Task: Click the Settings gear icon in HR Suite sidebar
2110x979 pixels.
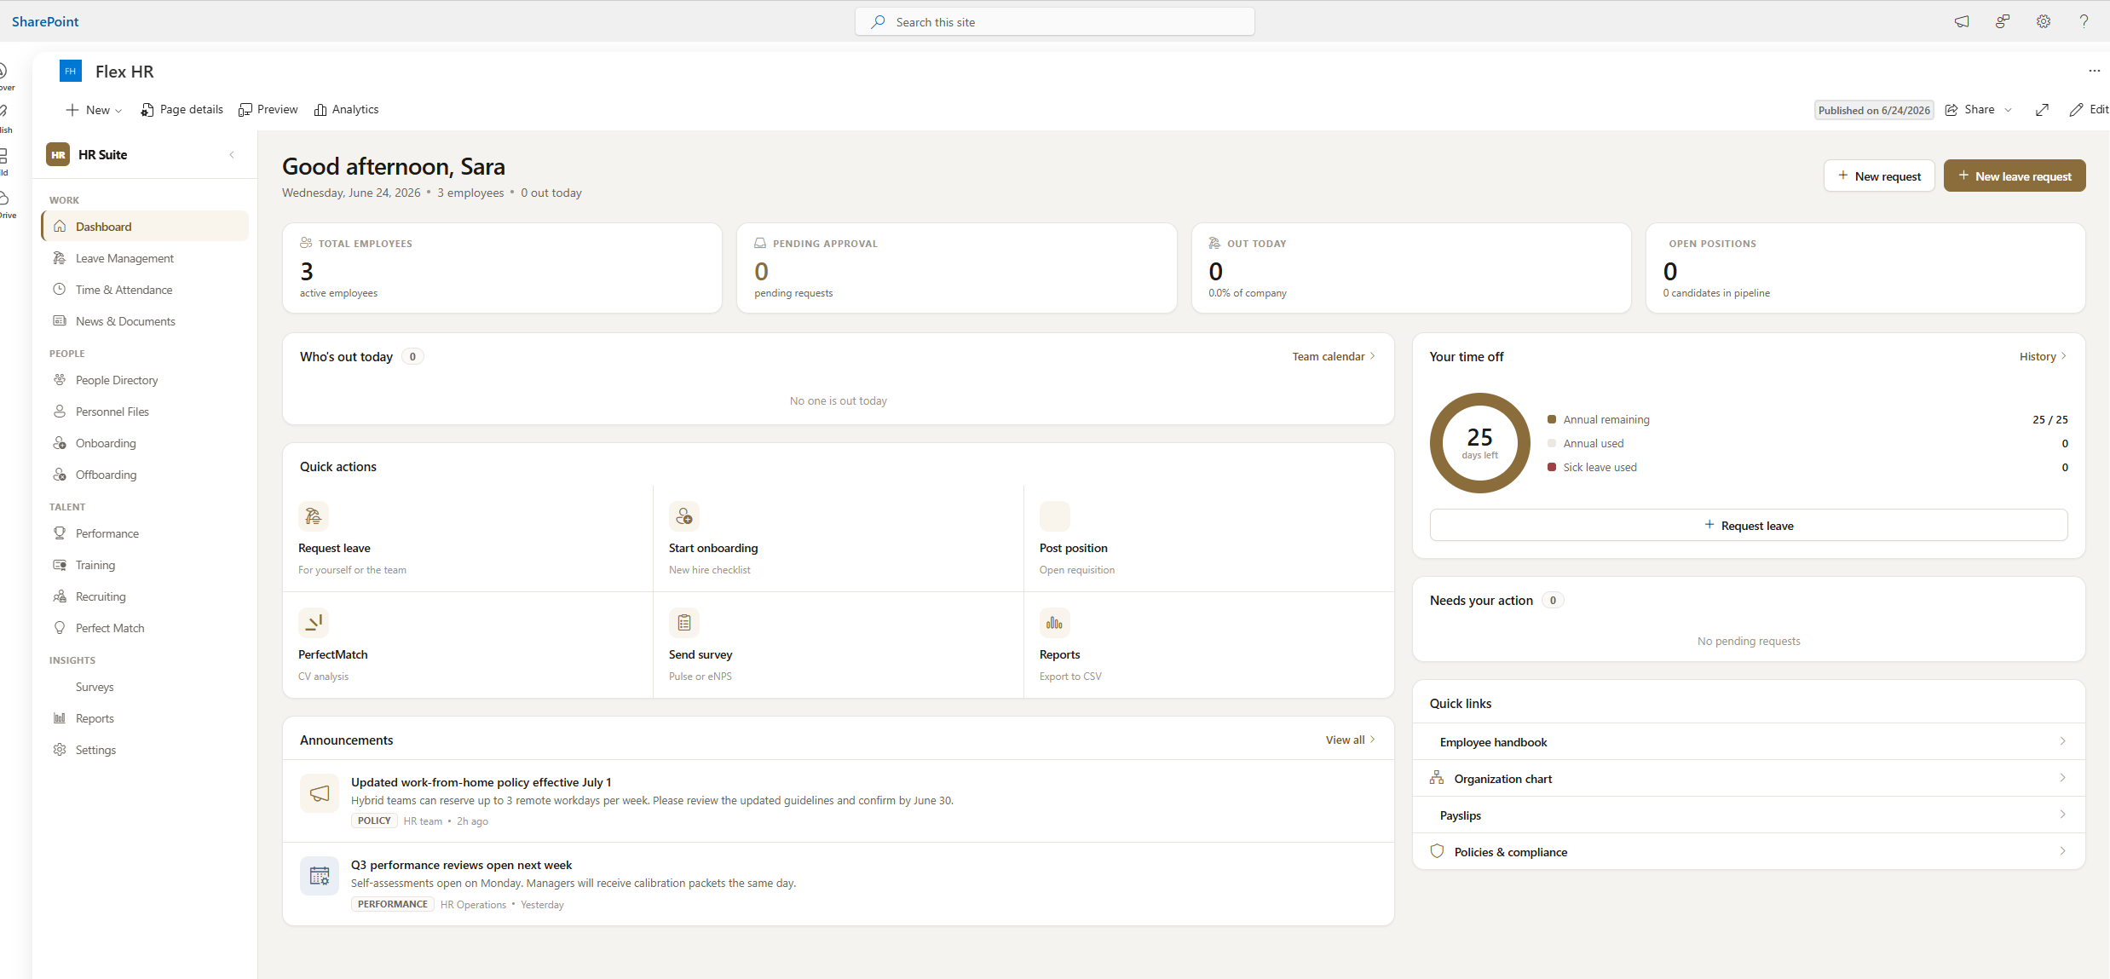Action: coord(60,750)
